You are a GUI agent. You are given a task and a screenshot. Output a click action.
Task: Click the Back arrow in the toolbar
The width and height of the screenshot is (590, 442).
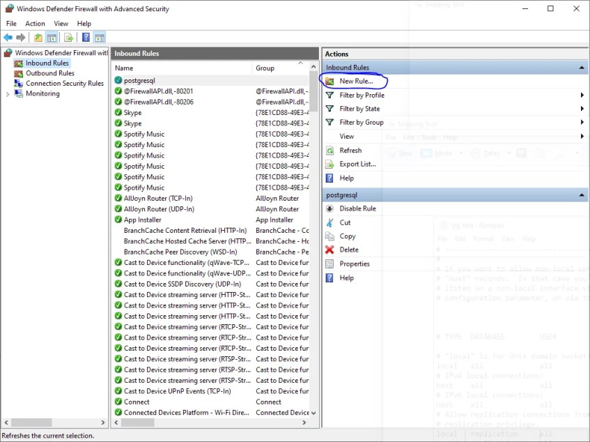coord(8,37)
